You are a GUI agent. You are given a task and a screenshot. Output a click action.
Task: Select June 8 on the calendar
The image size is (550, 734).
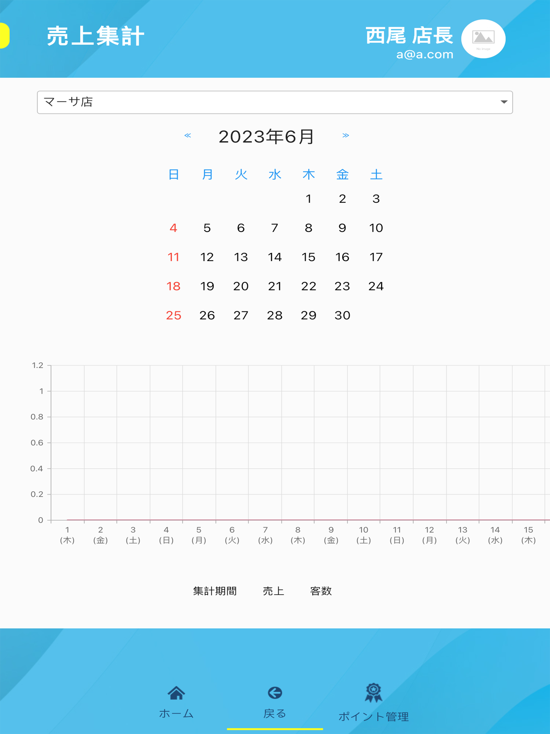pyautogui.click(x=309, y=228)
